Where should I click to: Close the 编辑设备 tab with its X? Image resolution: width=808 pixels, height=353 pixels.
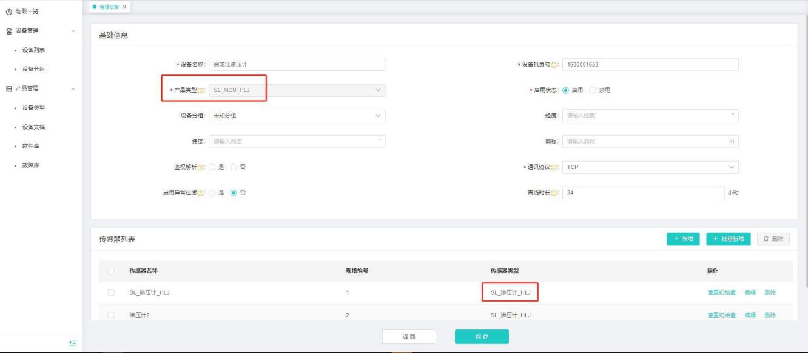point(124,7)
